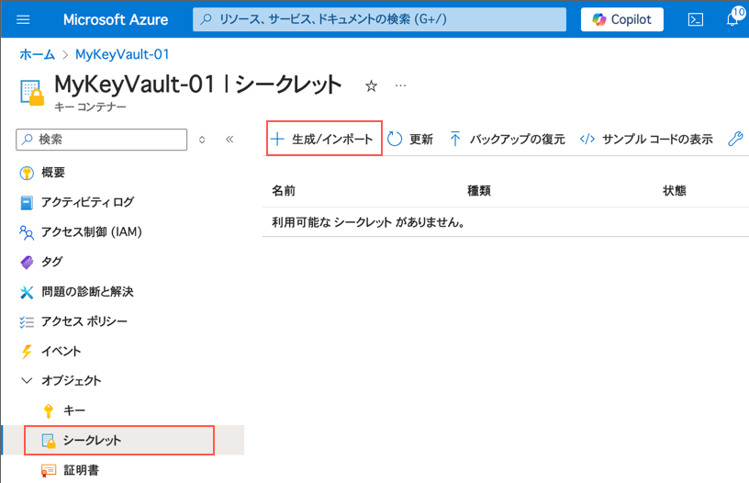Click the plus icon for 生成/インポート
The width and height of the screenshot is (749, 483).
pos(277,139)
